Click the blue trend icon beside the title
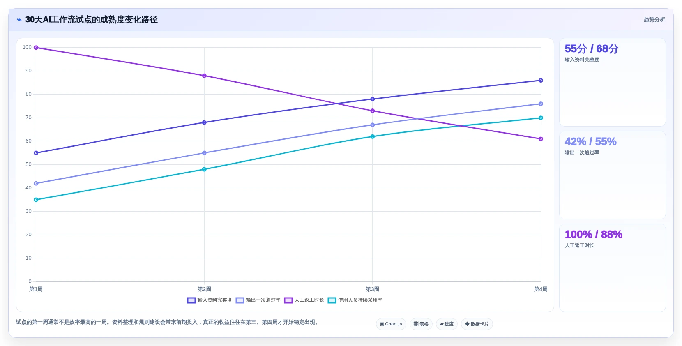682x346 pixels. [x=19, y=20]
